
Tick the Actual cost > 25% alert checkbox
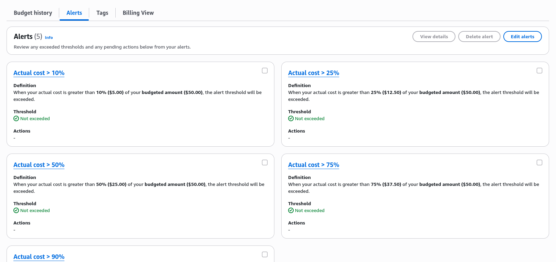(539, 71)
